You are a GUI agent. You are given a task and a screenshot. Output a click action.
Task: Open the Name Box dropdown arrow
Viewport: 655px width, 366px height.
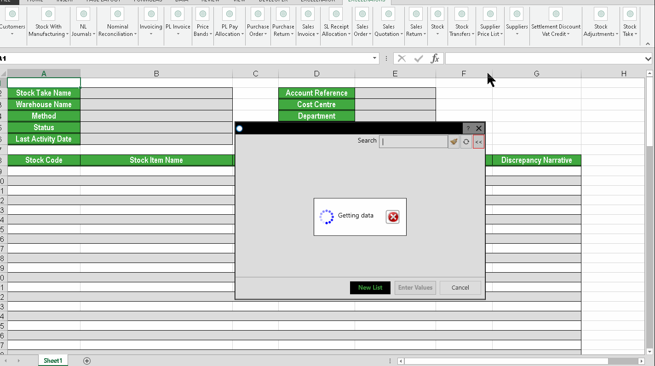pos(375,58)
